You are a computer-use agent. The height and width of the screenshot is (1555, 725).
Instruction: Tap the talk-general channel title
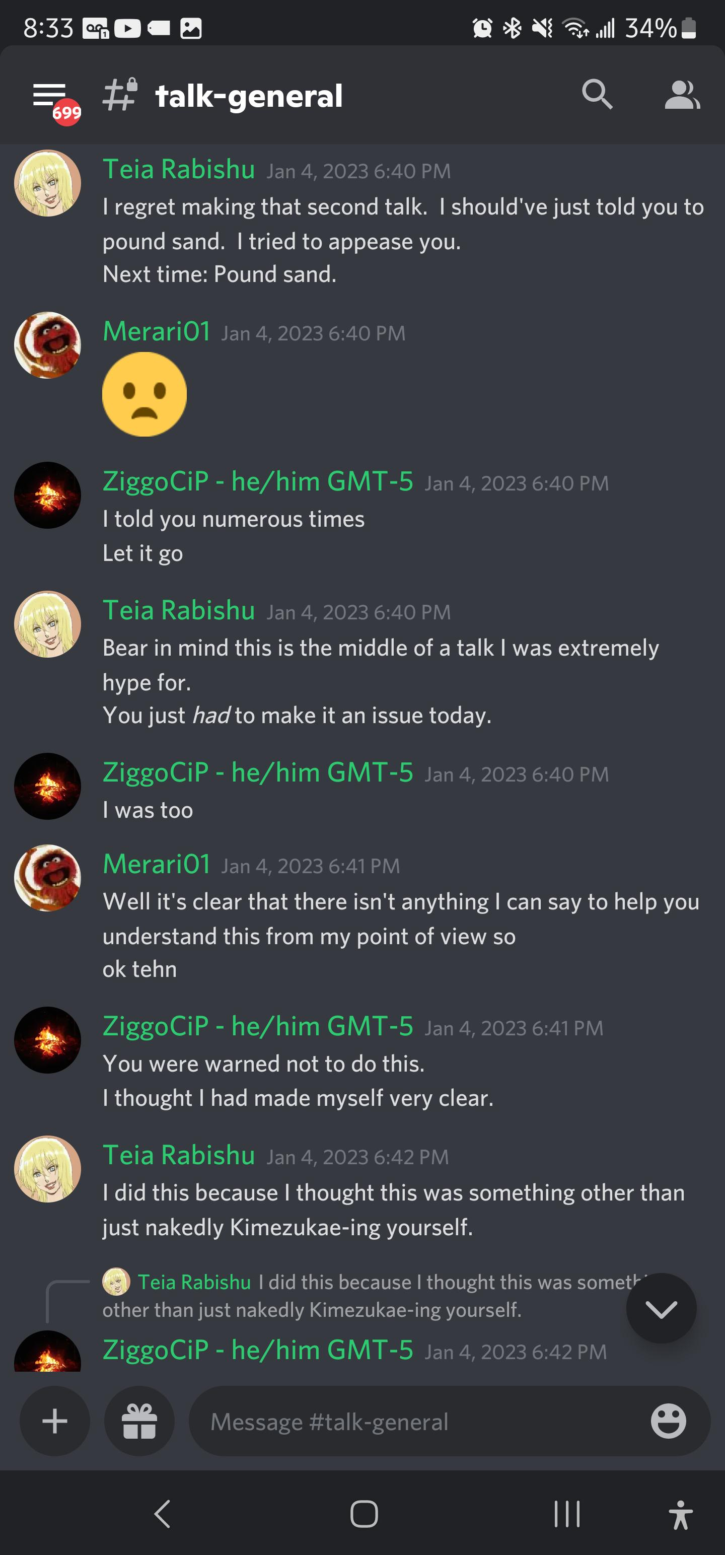point(249,96)
